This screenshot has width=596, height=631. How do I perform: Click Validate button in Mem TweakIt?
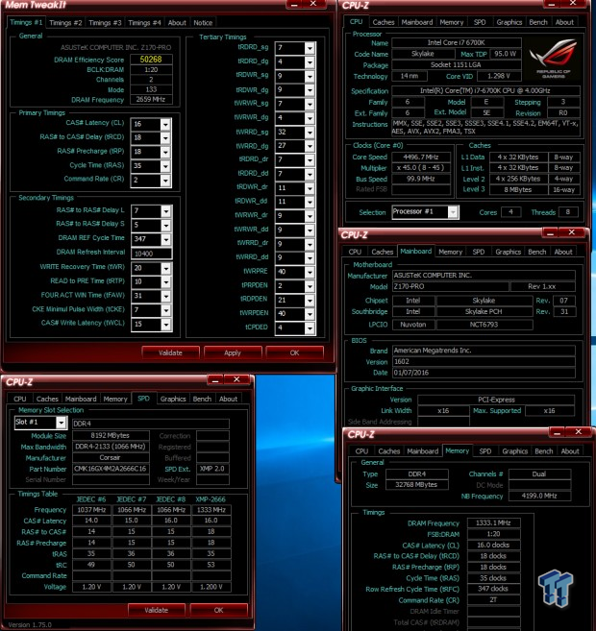tap(170, 352)
